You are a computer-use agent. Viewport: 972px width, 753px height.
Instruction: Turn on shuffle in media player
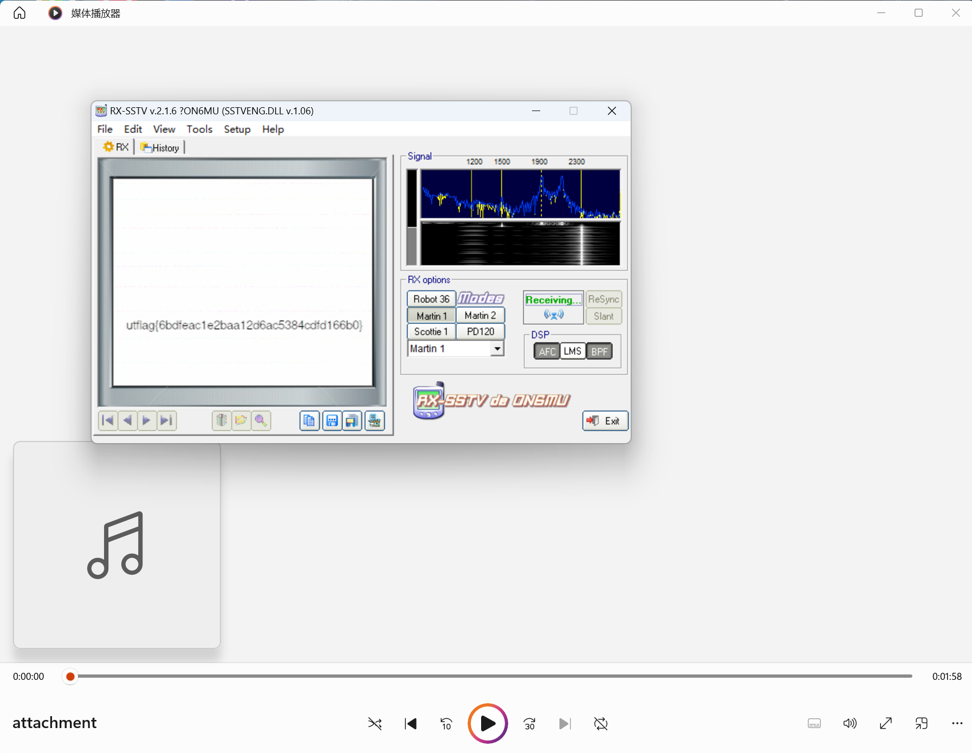pos(375,723)
